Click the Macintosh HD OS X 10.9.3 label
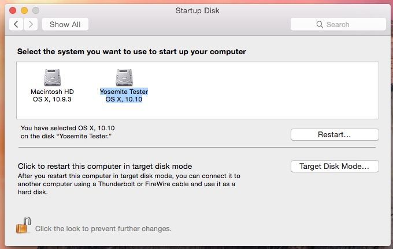Screen dimensions: 393x249 52,95
